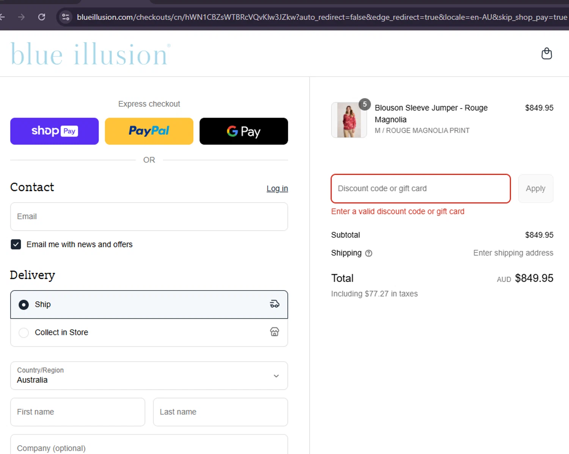Viewport: 569px width, 454px height.
Task: Click the item quantity badge showing 5
Action: (x=365, y=104)
